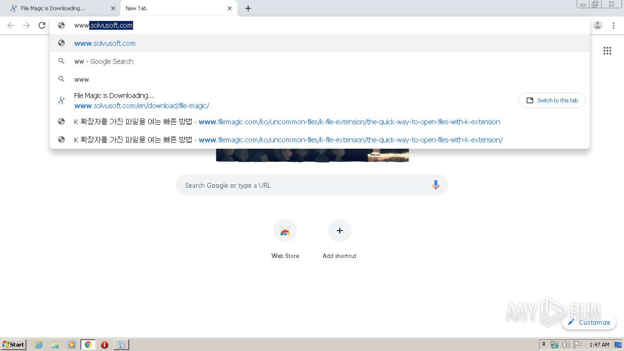This screenshot has height=351, width=624.
Task: Click the Show desktop tray button
Action: point(618,345)
